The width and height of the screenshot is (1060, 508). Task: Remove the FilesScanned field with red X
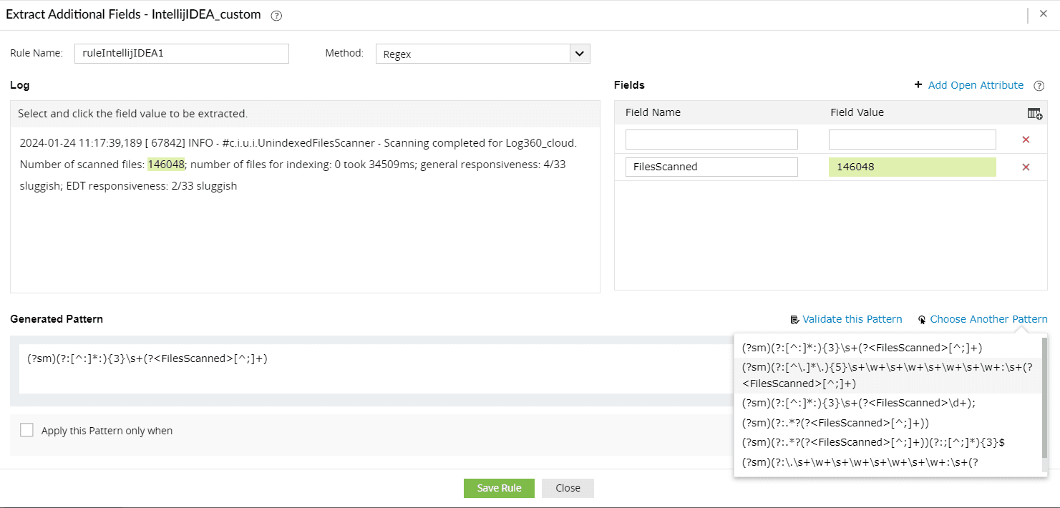point(1026,167)
